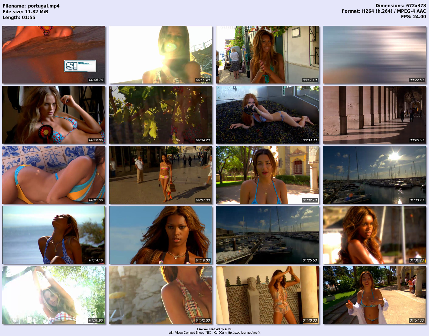Select the sun-flare frame at 00:11.40
Image resolution: width=429 pixels, height=336 pixels.
pyautogui.click(x=160, y=55)
